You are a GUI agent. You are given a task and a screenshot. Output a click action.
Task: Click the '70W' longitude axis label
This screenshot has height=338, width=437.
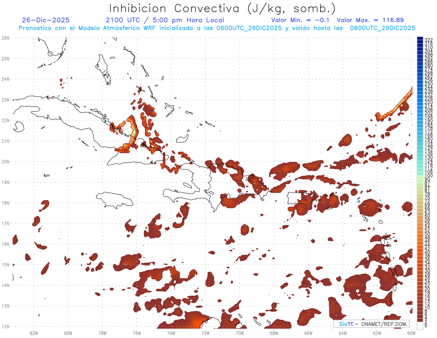tap(240, 333)
